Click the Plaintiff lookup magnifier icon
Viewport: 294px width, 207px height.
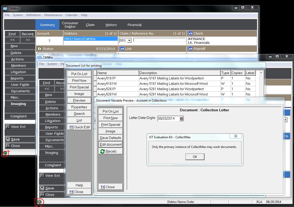190,49
